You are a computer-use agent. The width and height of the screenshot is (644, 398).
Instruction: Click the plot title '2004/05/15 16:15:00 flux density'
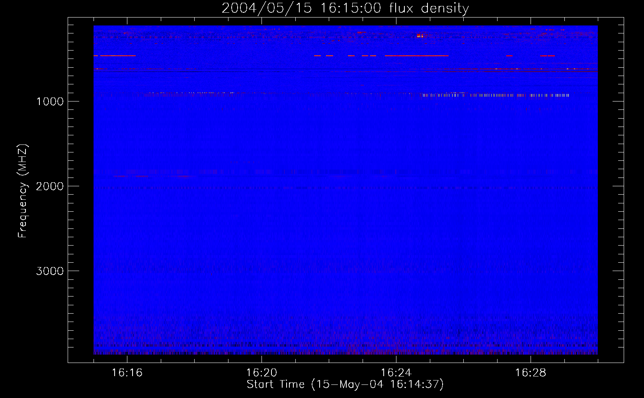(345, 8)
